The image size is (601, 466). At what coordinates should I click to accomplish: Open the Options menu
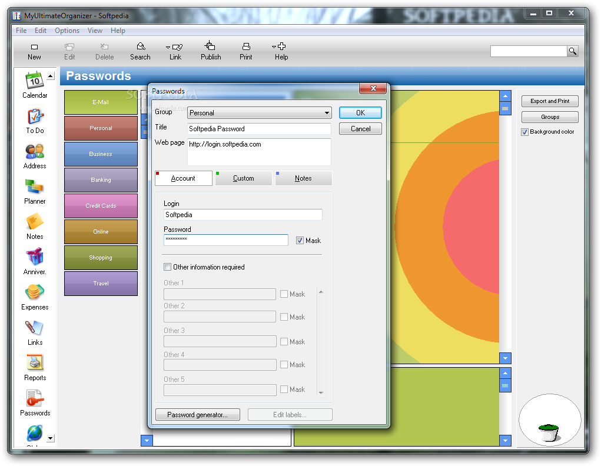pos(67,30)
